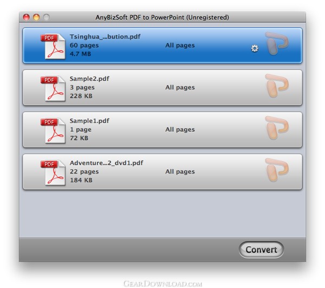The image size is (325, 288).
Task: Select the Tsinghua_...bution.pdf file name
Action: pos(105,37)
